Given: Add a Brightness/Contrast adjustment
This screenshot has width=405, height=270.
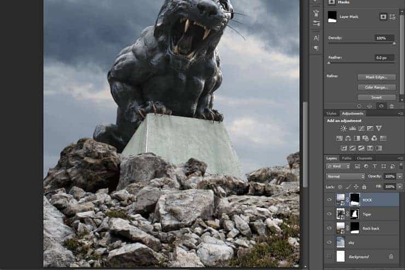Looking at the screenshot, I should (x=343, y=128).
